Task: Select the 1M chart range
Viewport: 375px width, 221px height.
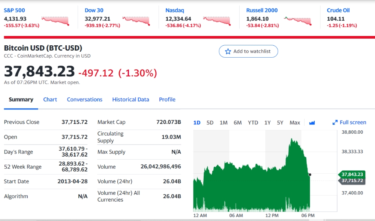Action: [x=223, y=122]
